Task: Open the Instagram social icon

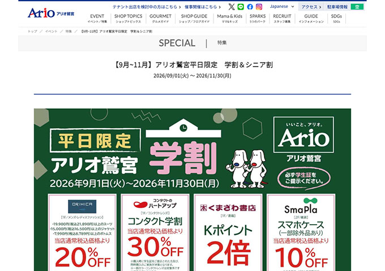Action: click(259, 7)
